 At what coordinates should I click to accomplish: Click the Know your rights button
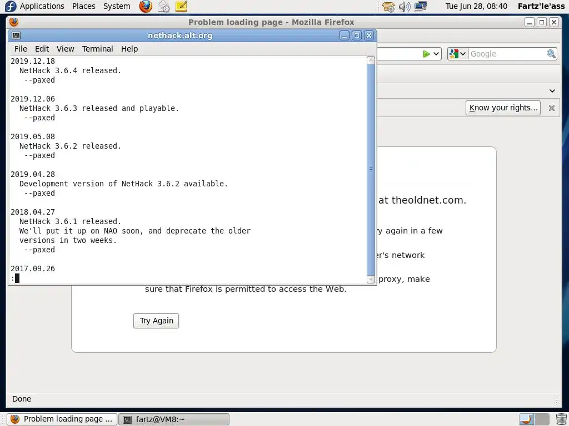click(503, 108)
